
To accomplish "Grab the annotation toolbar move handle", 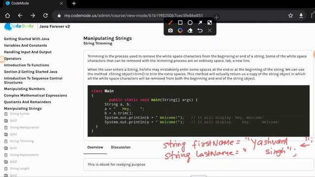I will coord(217,18).
